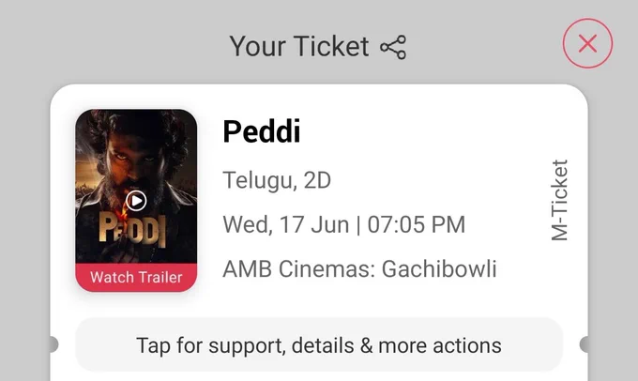This screenshot has width=638, height=381.
Task: Tap the AMB Cinemas: Gachibowli venue text
Action: pos(359,269)
